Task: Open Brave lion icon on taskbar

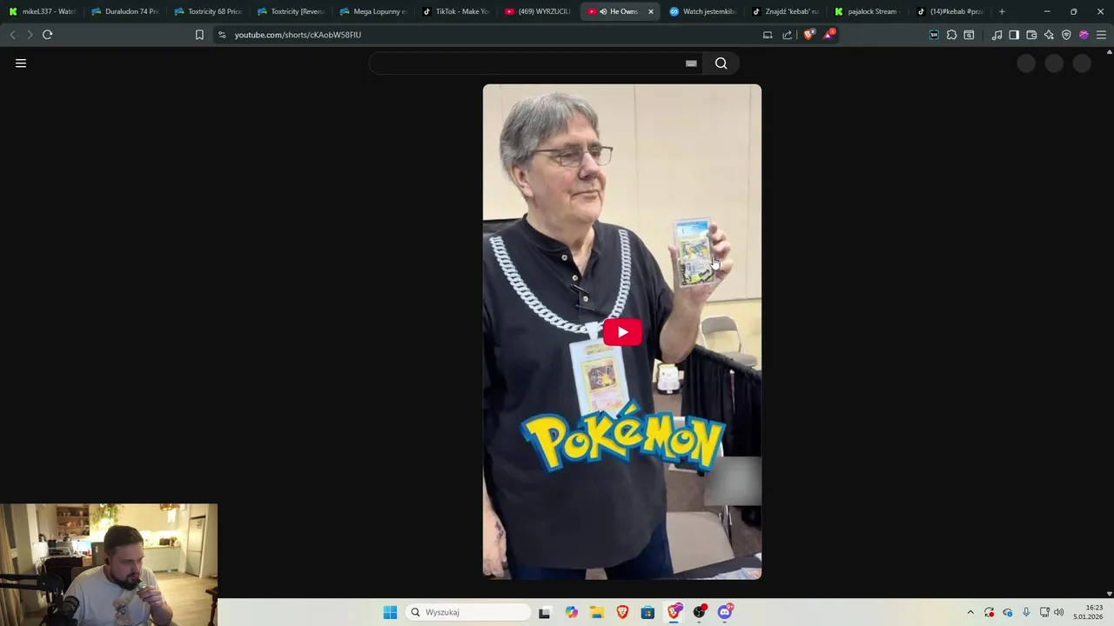Action: [x=622, y=612]
